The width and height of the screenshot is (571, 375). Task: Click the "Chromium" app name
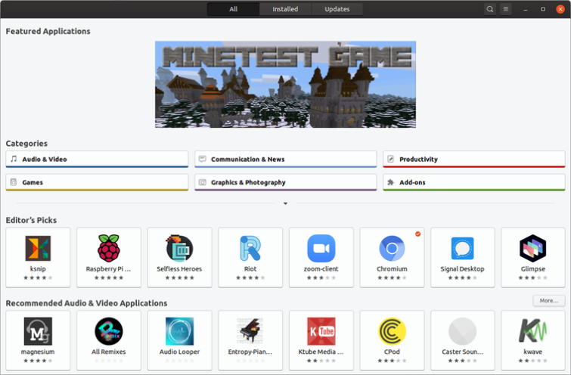click(x=392, y=269)
